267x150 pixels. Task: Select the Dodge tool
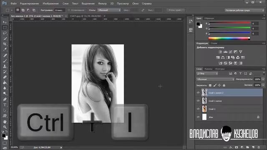point(5,93)
